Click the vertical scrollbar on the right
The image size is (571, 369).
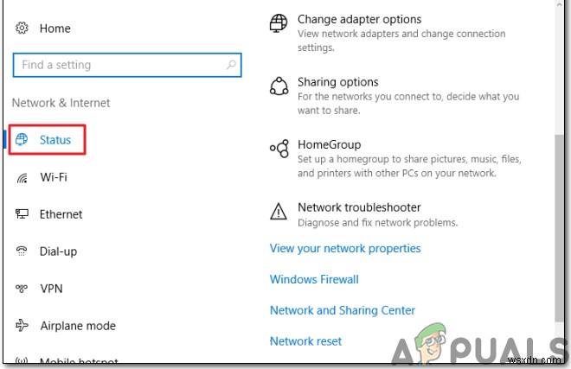point(560,216)
